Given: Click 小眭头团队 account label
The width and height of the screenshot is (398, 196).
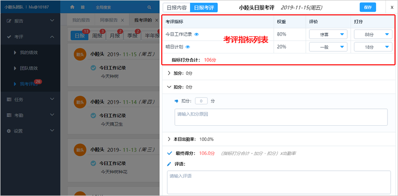Looking at the screenshot, I should pyautogui.click(x=14, y=7).
